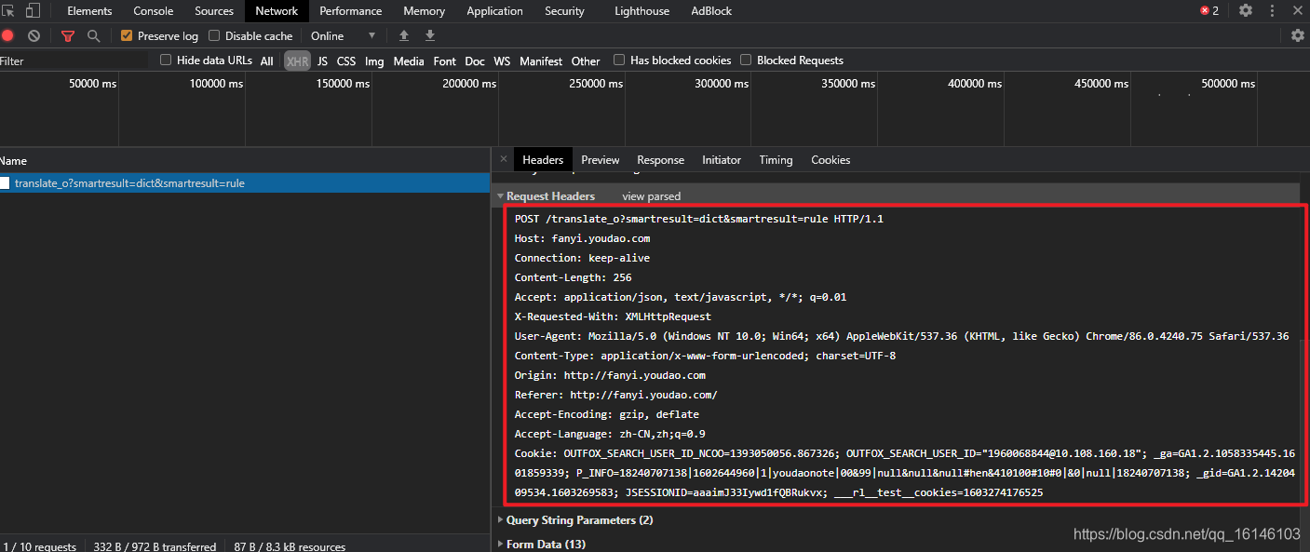Viewport: 1310px width, 552px height.
Task: Open the Console panel
Action: click(154, 11)
